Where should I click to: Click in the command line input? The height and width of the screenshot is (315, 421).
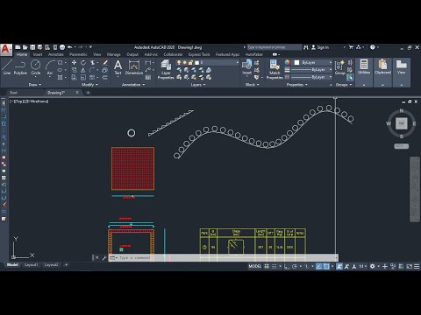[x=224, y=258]
